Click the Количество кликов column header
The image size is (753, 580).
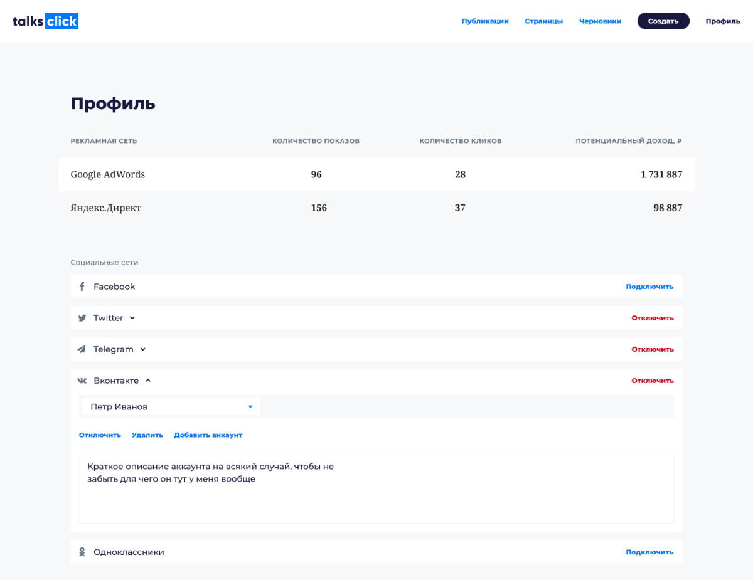click(461, 141)
